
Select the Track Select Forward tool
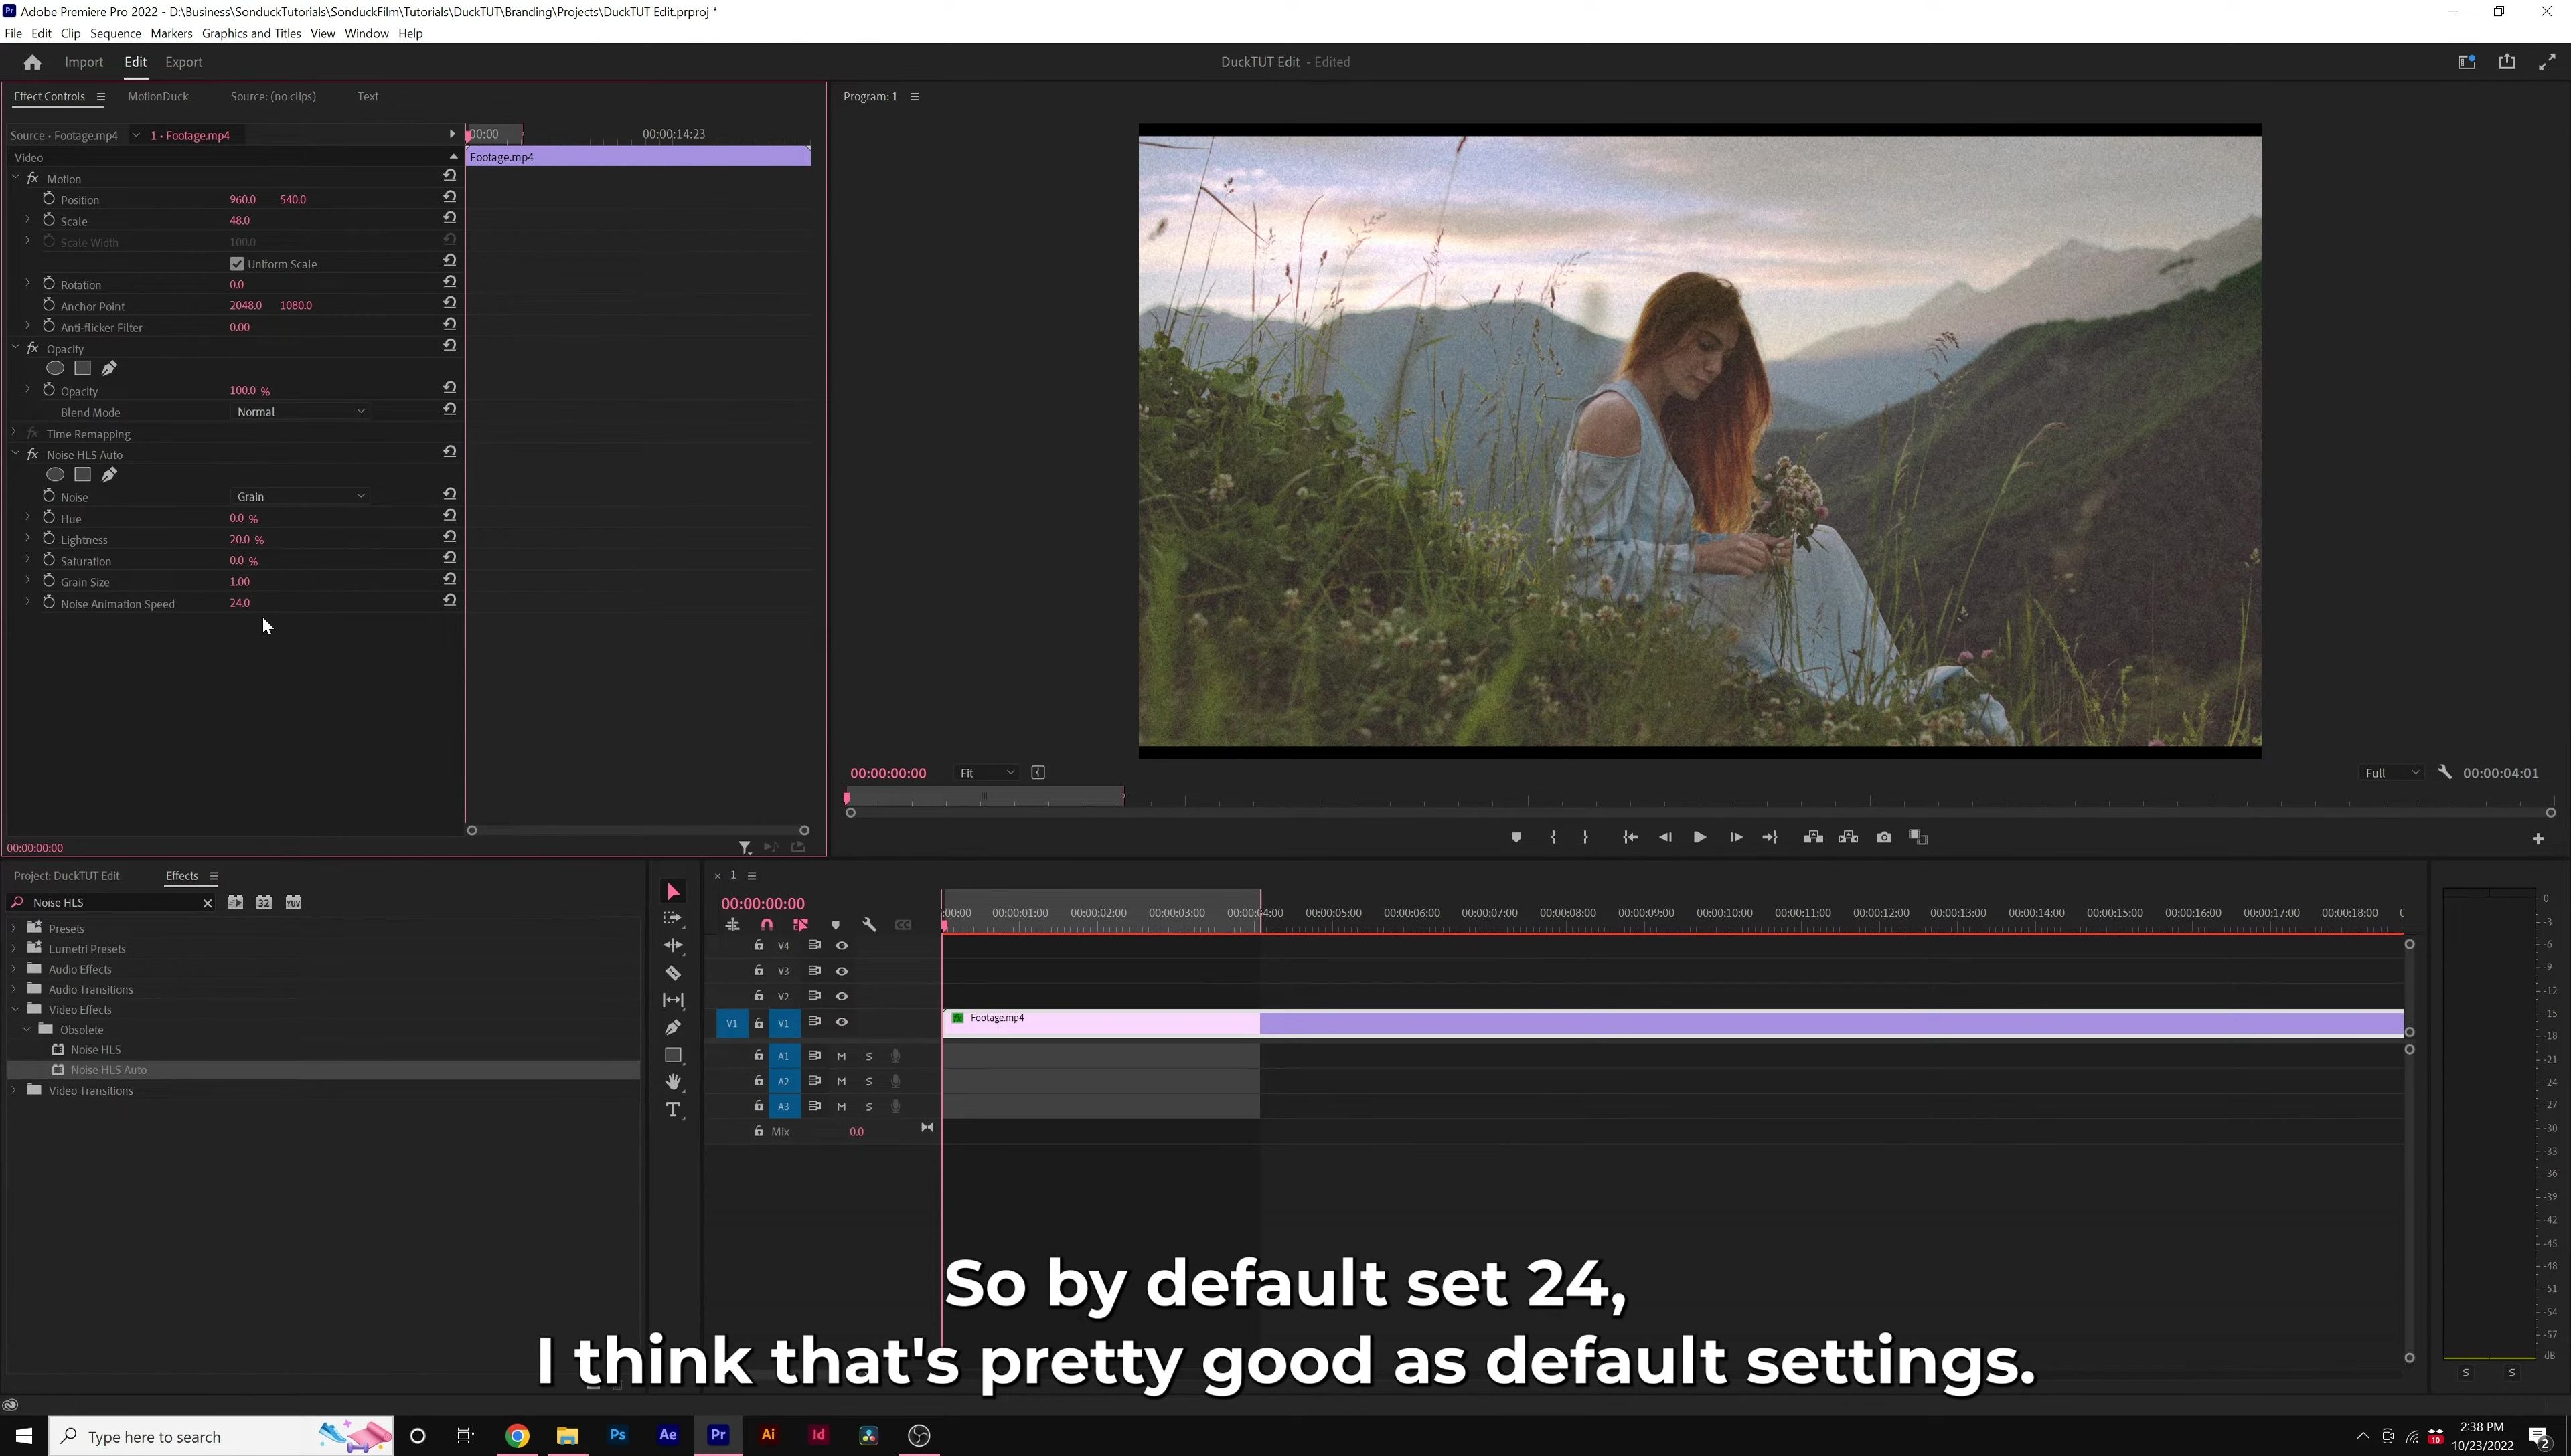pos(674,918)
